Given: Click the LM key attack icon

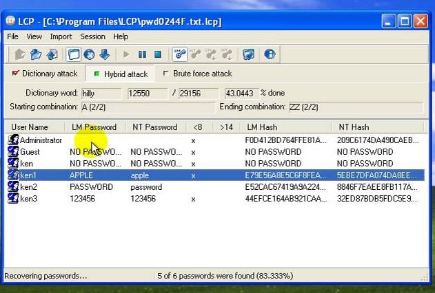Looking at the screenshot, I should click(x=179, y=54).
